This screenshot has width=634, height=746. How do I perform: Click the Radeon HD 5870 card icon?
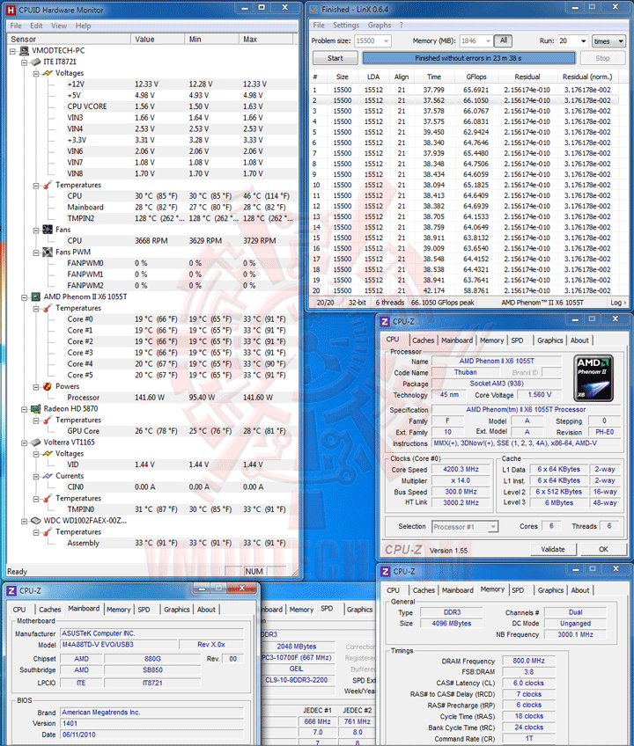tap(36, 409)
